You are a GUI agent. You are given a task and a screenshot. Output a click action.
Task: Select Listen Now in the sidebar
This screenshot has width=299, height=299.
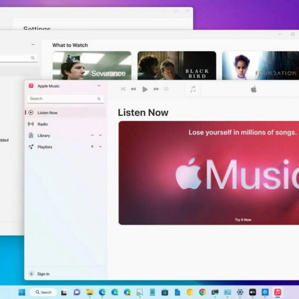pos(65,112)
